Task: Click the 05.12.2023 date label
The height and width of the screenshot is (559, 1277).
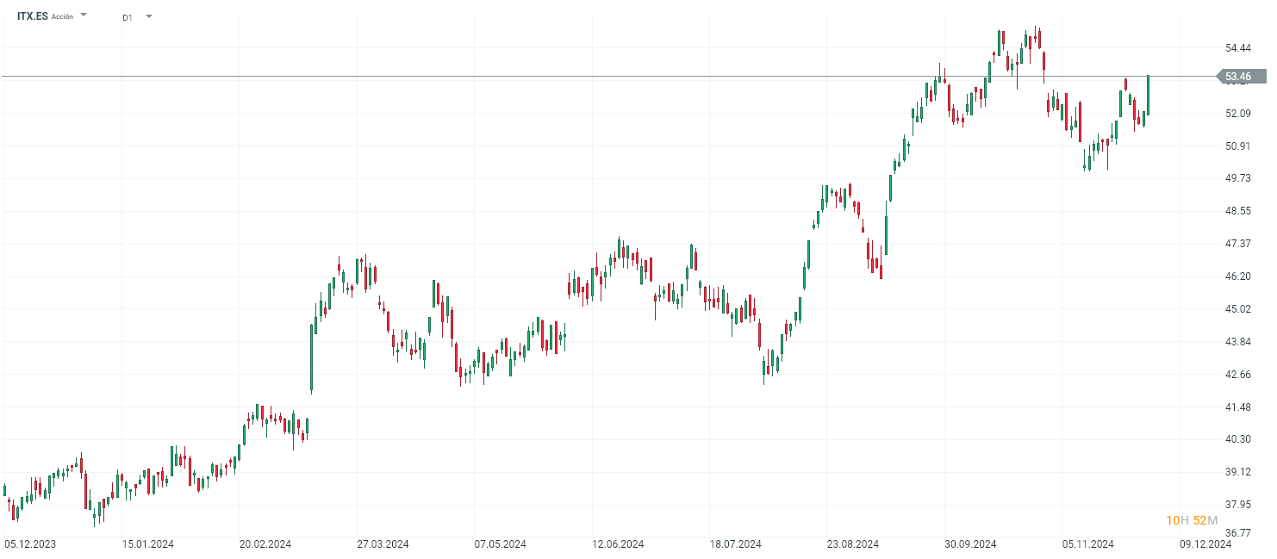Action: click(x=29, y=544)
